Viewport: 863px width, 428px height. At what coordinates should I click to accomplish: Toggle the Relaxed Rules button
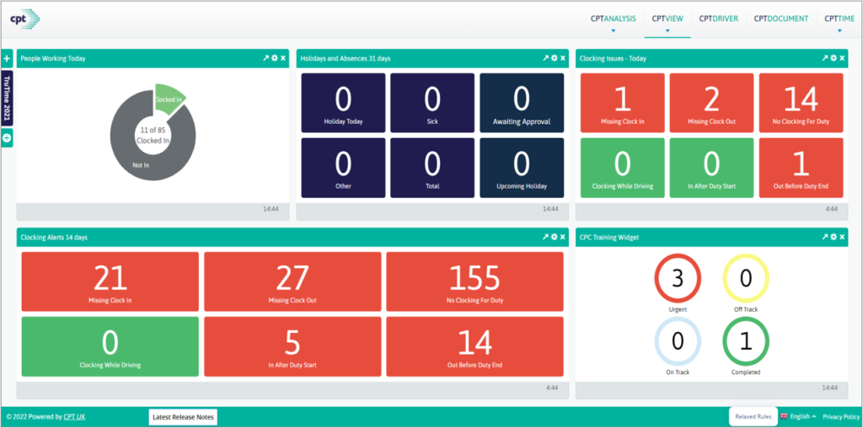[753, 416]
